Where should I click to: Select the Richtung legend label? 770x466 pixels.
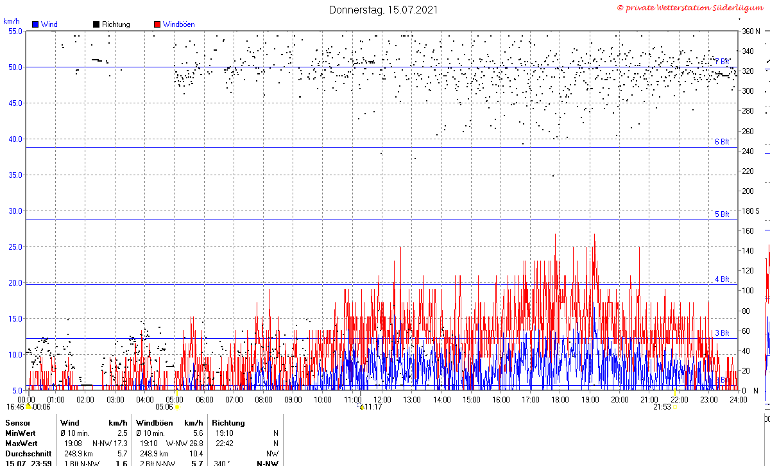[116, 24]
